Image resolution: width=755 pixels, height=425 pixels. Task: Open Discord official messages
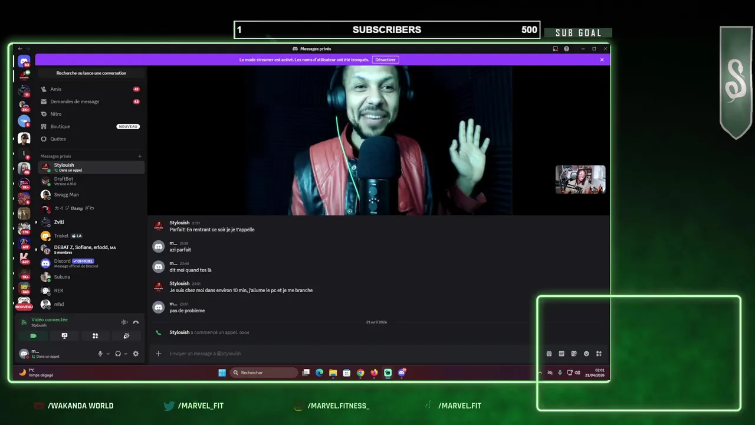coord(91,263)
